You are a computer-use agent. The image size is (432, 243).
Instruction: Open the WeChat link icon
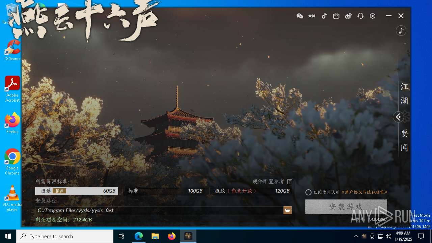point(300,16)
